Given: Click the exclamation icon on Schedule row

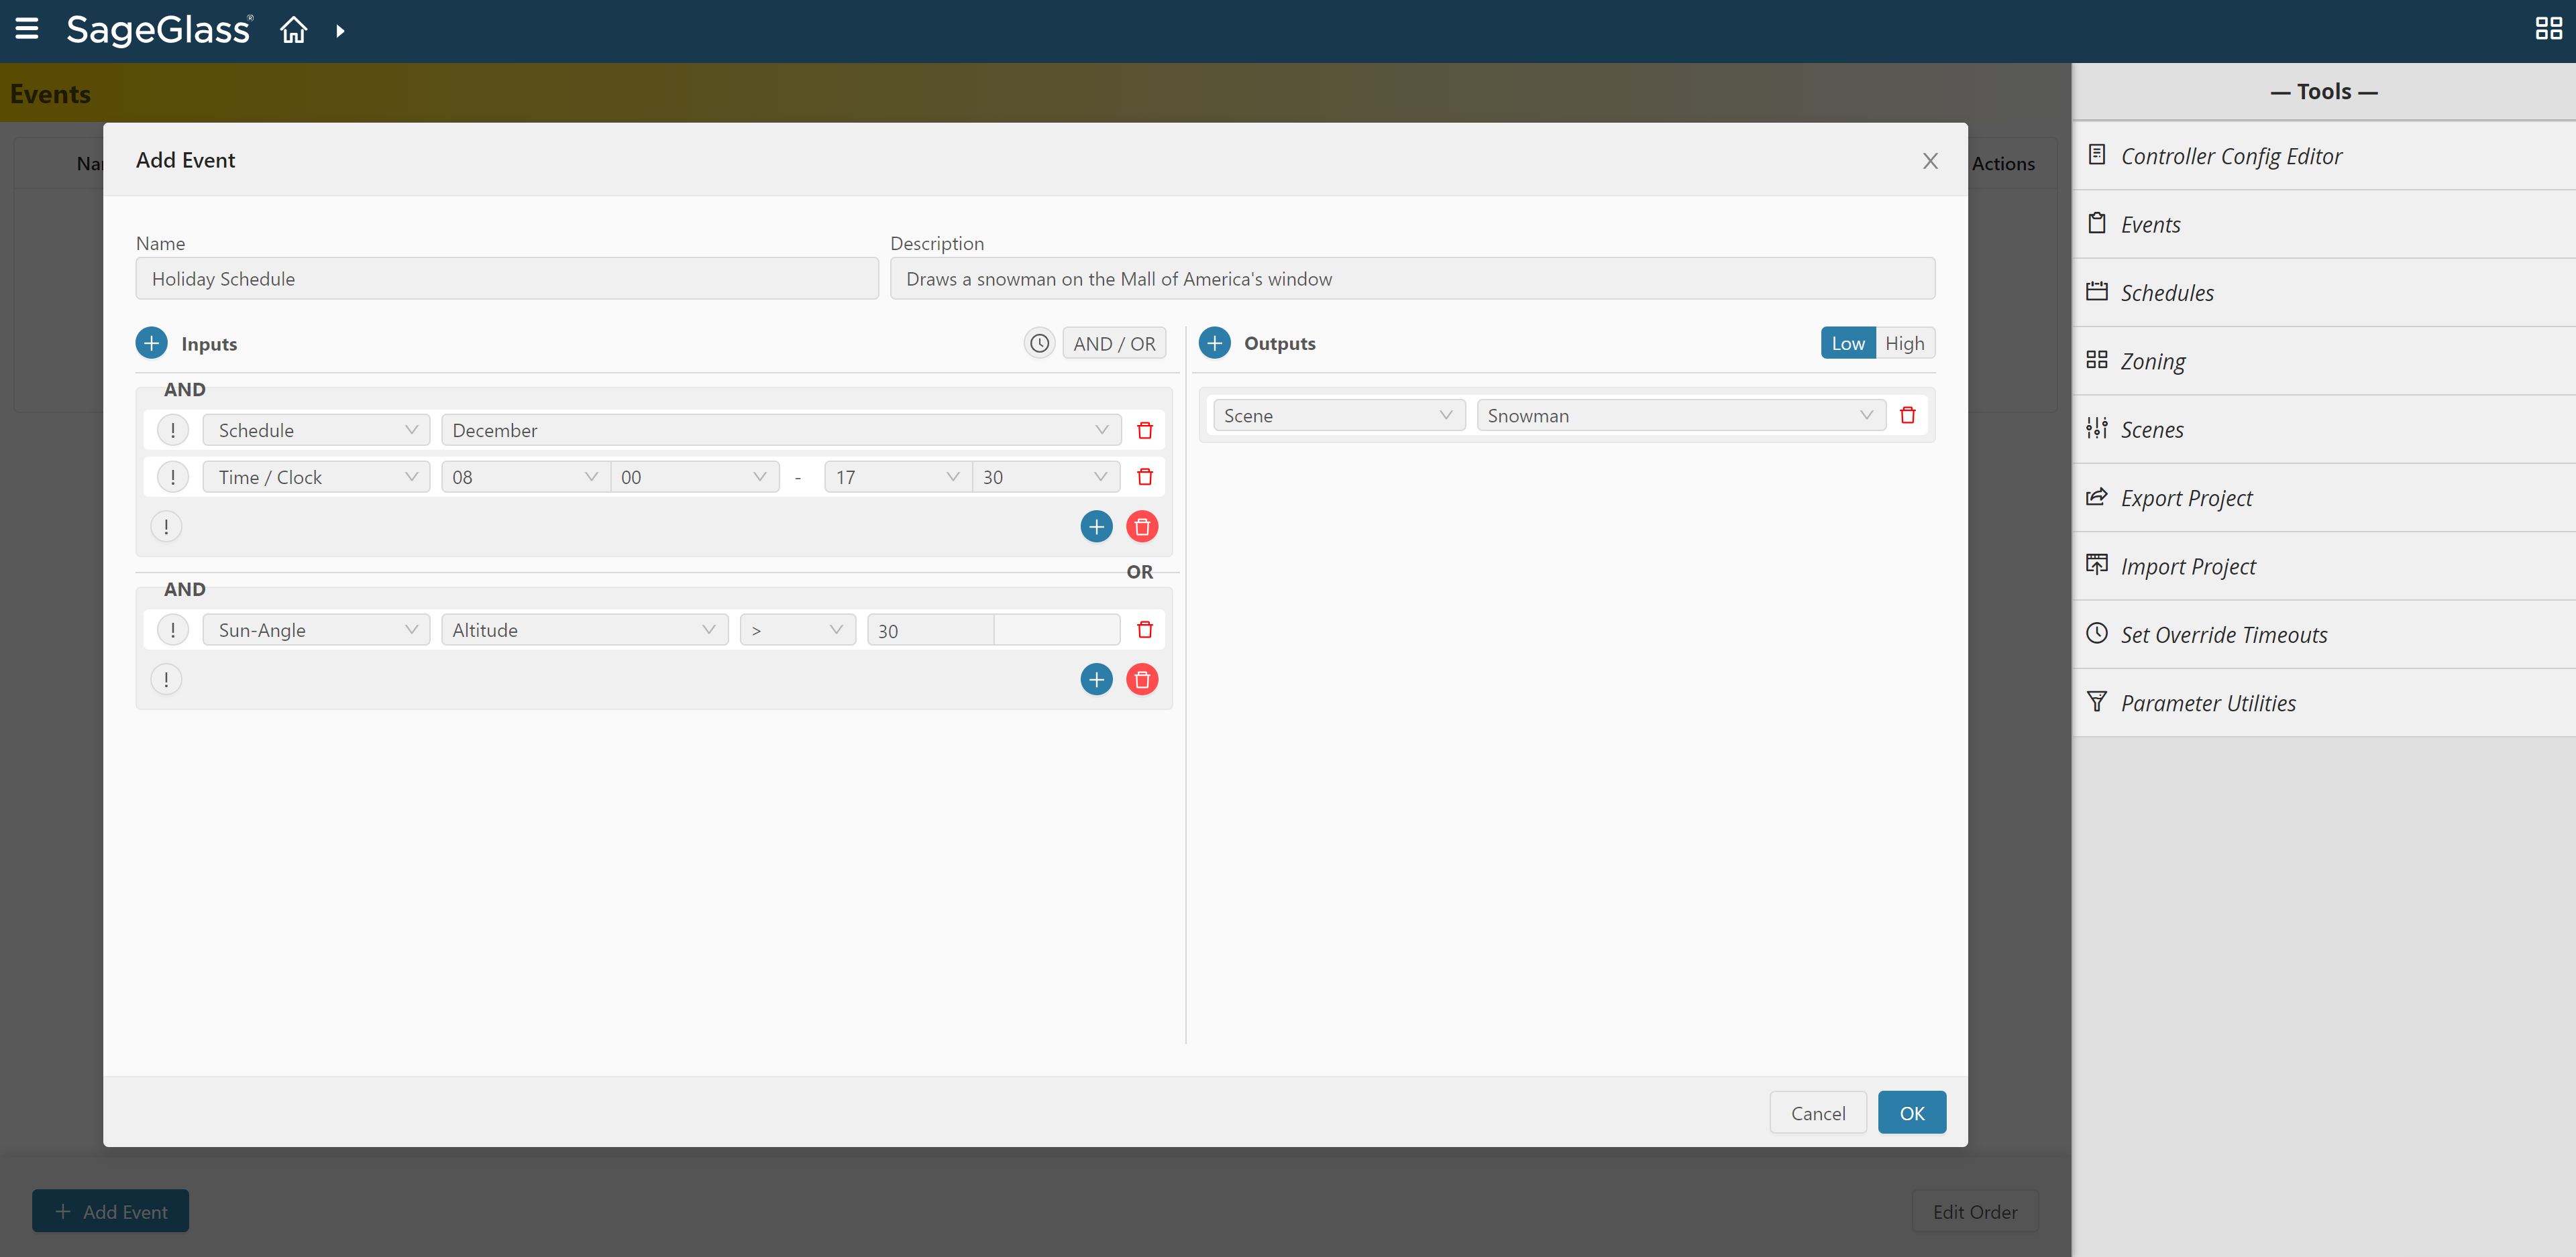Looking at the screenshot, I should click(x=173, y=430).
